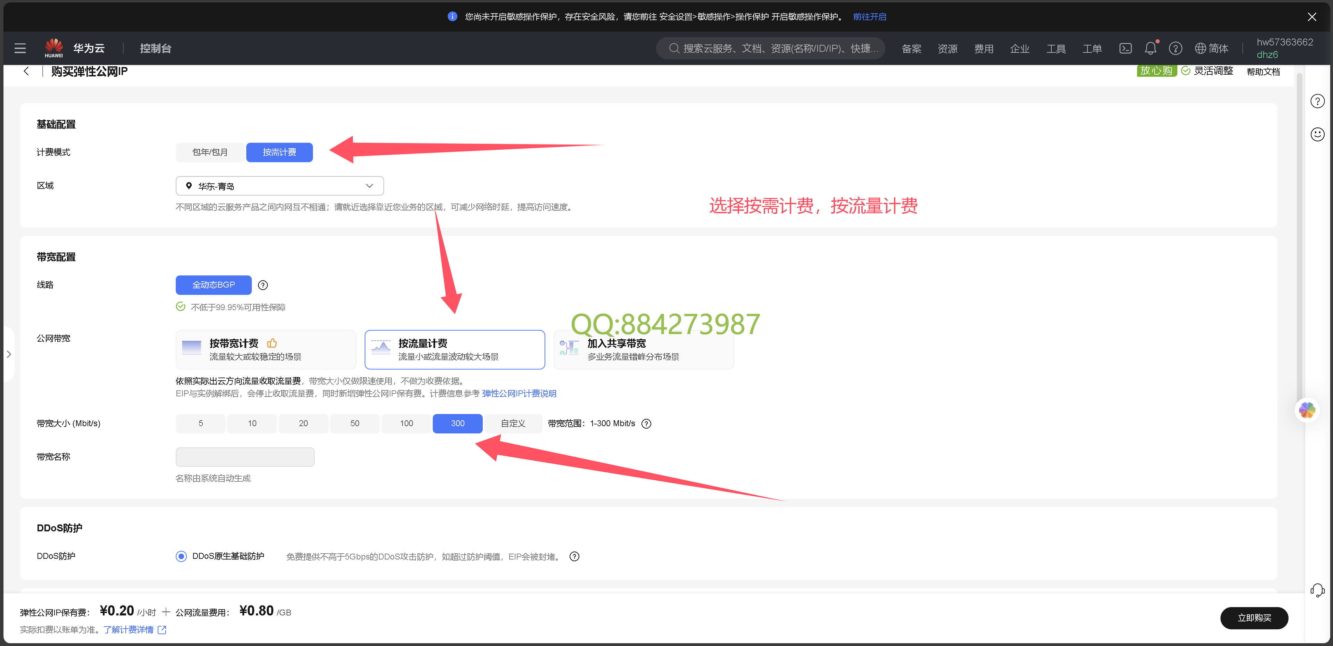This screenshot has height=646, width=1333.
Task: Set bandwidth size to 20 Mbit/s
Action: pyautogui.click(x=303, y=423)
